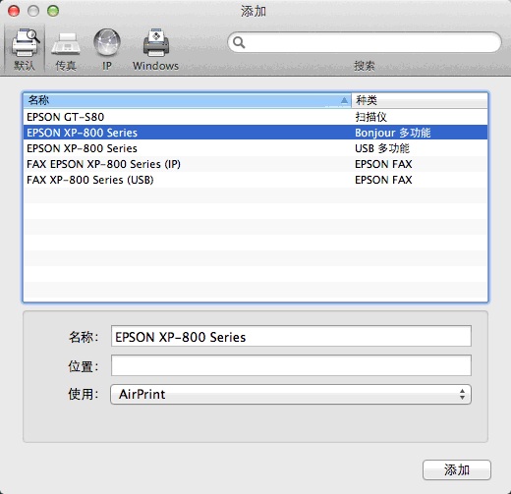Choose FAX EPSON XP-800 Series (IP)

coord(255,164)
